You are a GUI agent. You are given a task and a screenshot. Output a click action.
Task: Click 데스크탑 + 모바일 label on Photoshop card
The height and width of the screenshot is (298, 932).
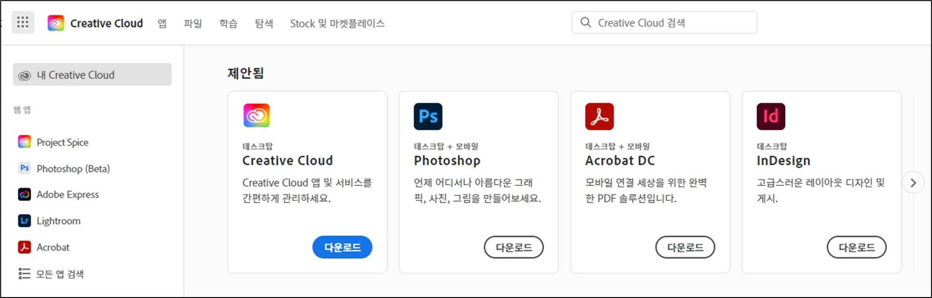(446, 146)
